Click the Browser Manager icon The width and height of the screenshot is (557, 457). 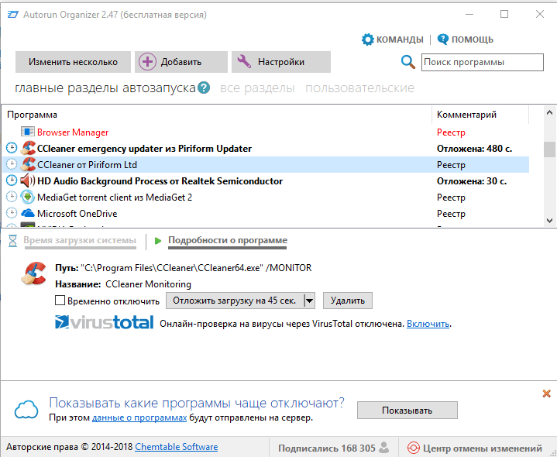tap(28, 132)
